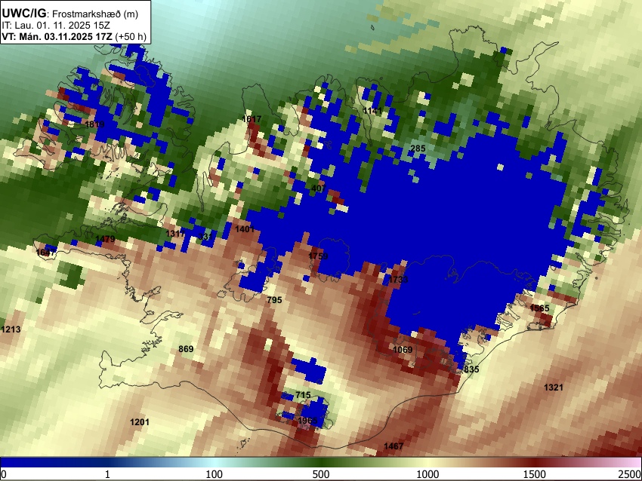Click the map value label 1213
Viewport: 642px width, 481px height.
(11, 329)
